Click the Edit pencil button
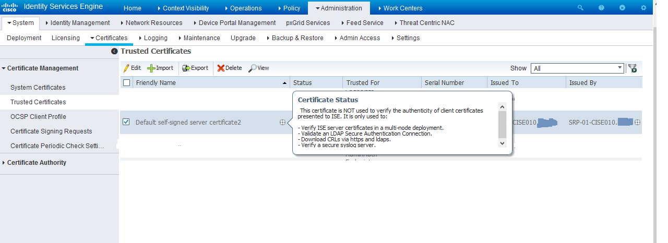668x243 pixels. (x=132, y=68)
